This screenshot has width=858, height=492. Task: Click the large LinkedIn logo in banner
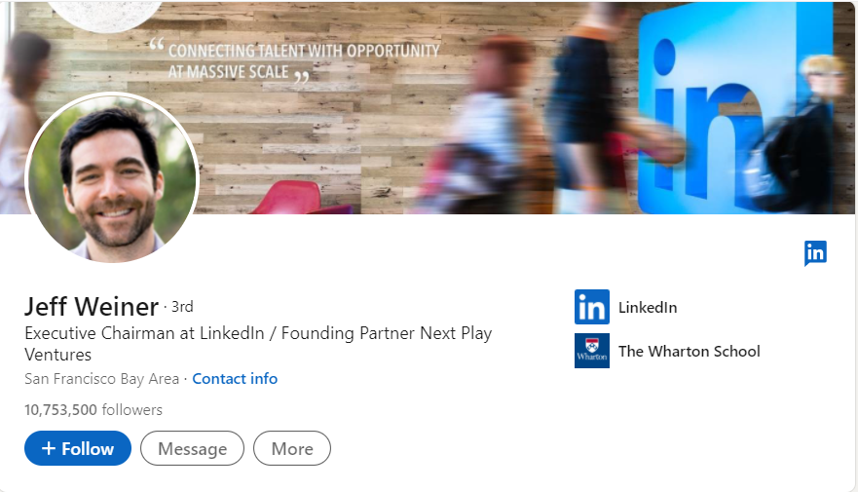(x=733, y=109)
